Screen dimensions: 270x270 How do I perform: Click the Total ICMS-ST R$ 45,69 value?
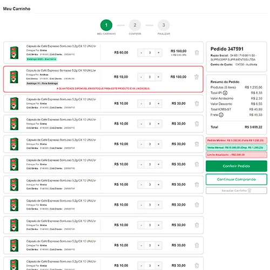(x=255, y=109)
